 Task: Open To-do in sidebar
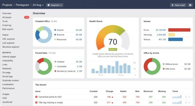tap(5, 21)
